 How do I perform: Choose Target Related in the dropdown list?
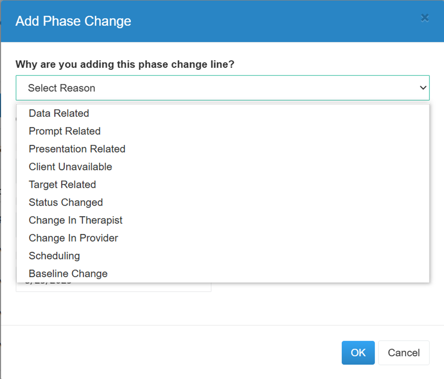pyautogui.click(x=223, y=185)
